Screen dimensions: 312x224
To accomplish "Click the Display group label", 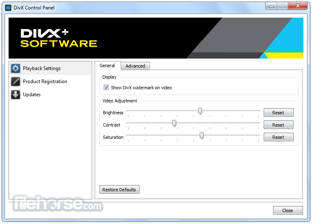I will pyautogui.click(x=109, y=77).
